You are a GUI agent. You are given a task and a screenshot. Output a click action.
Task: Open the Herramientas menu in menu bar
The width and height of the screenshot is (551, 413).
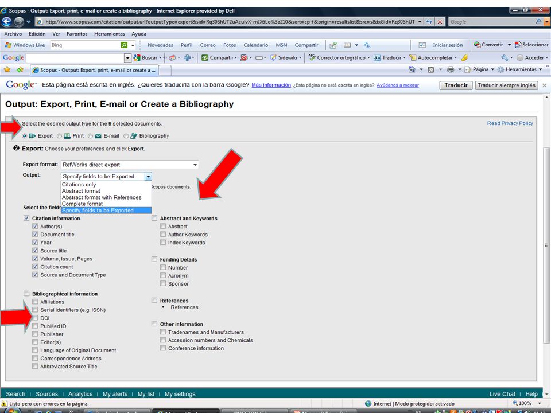[x=109, y=34]
